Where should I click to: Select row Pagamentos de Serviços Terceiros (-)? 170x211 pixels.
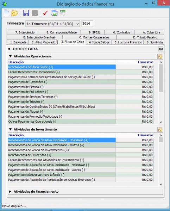81,97
